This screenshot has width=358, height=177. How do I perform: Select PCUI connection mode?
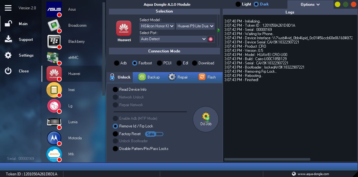coord(164,63)
